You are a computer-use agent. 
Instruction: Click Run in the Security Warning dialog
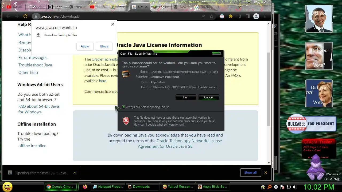coord(186,97)
